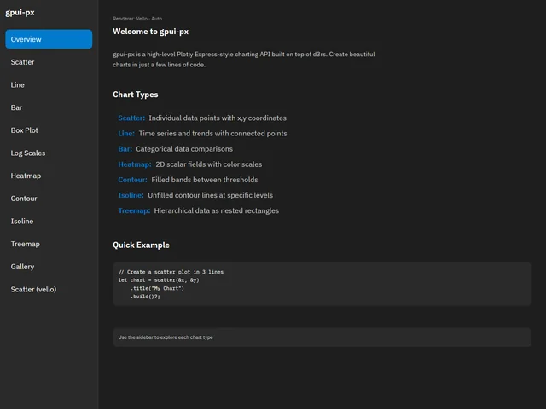
Task: Click 'Unfilled contour lines at specific levels'
Action: [211, 195]
